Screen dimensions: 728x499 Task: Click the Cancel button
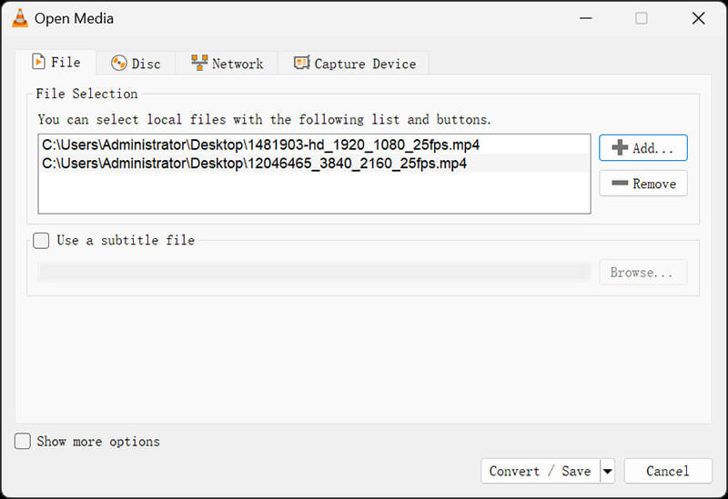point(668,471)
